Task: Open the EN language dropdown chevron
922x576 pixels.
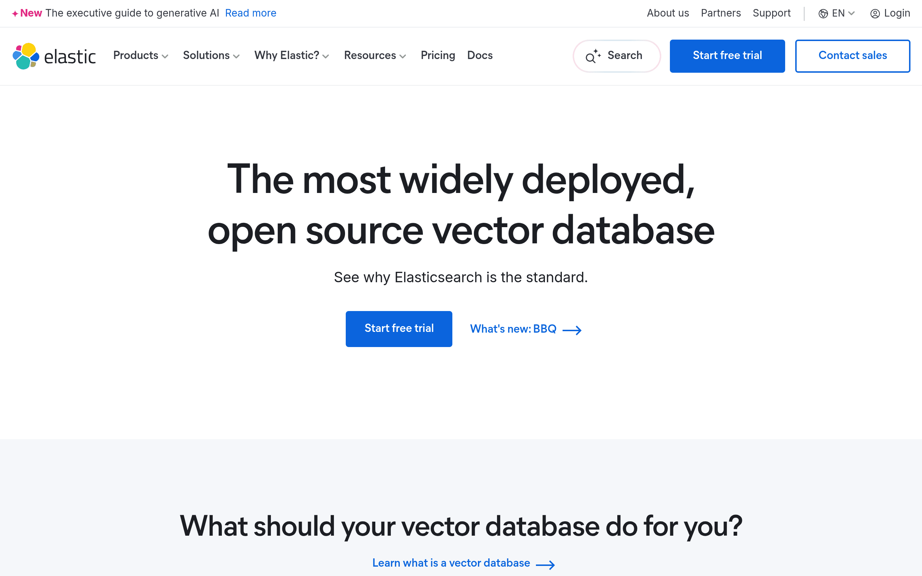Action: click(851, 13)
